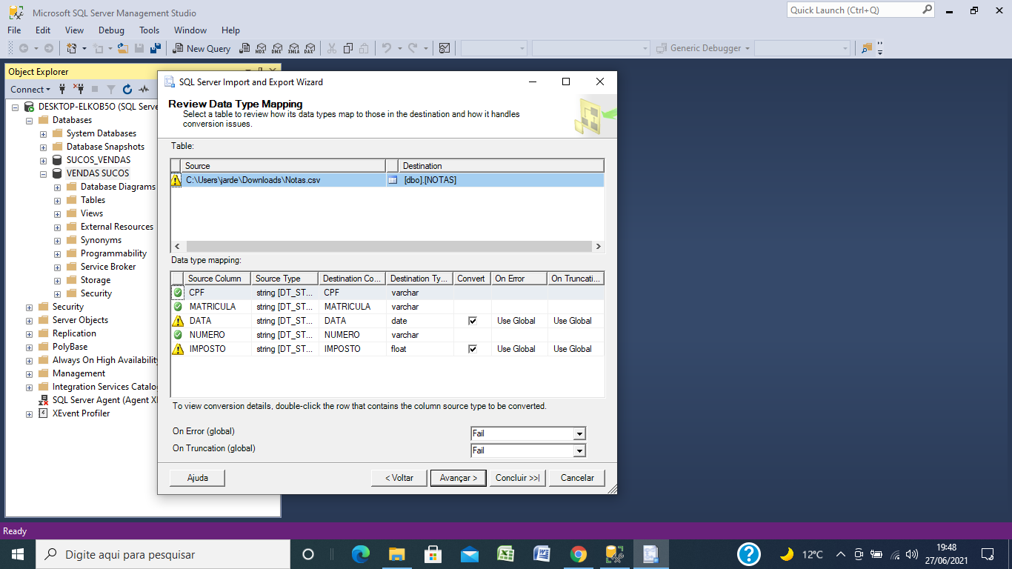Click Windows taskbar search box
Image resolution: width=1012 pixels, height=569 pixels.
coord(162,554)
